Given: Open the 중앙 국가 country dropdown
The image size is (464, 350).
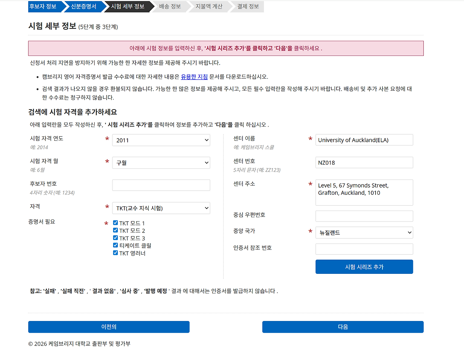Looking at the screenshot, I should 364,232.
